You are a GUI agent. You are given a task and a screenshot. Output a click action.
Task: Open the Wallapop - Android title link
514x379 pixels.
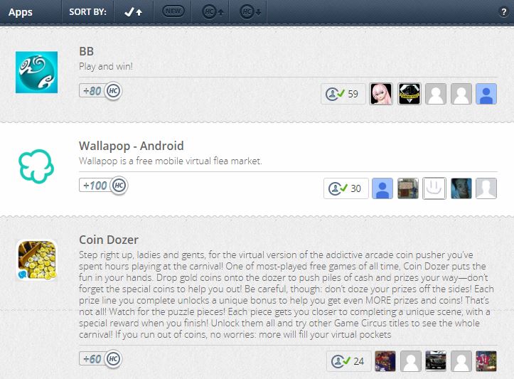131,146
